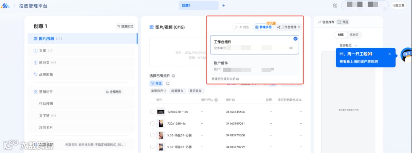Click 浅层目标转化成本 column header
The height and width of the screenshot is (153, 412).
click(290, 100)
